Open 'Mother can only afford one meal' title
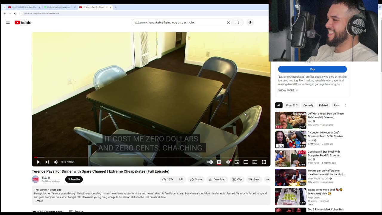Screen dimensions: 382x215 pyautogui.click(x=326, y=173)
